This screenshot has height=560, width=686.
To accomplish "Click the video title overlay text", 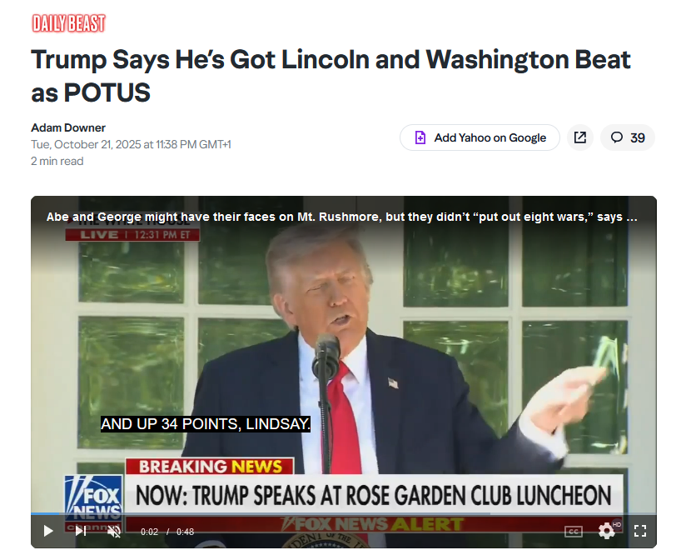I will pos(341,217).
